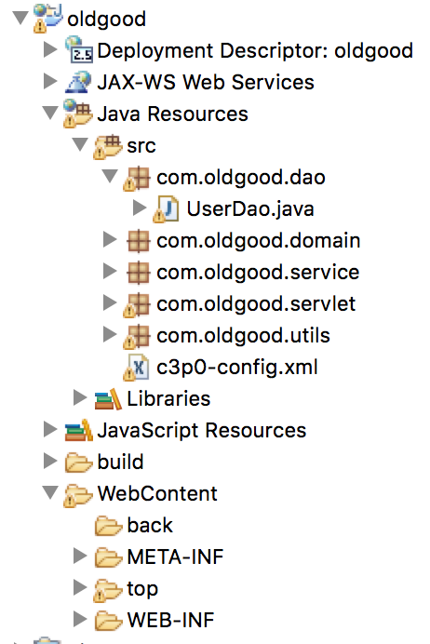430x644 pixels.
Task: Collapse the oldgood project node
Action: click(20, 18)
